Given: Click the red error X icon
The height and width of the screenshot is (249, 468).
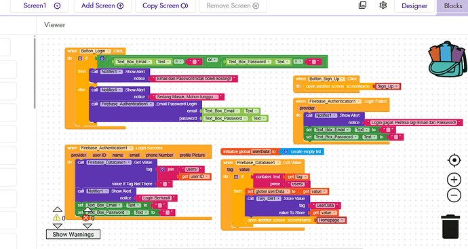Looking at the screenshot, I should [x=85, y=218].
